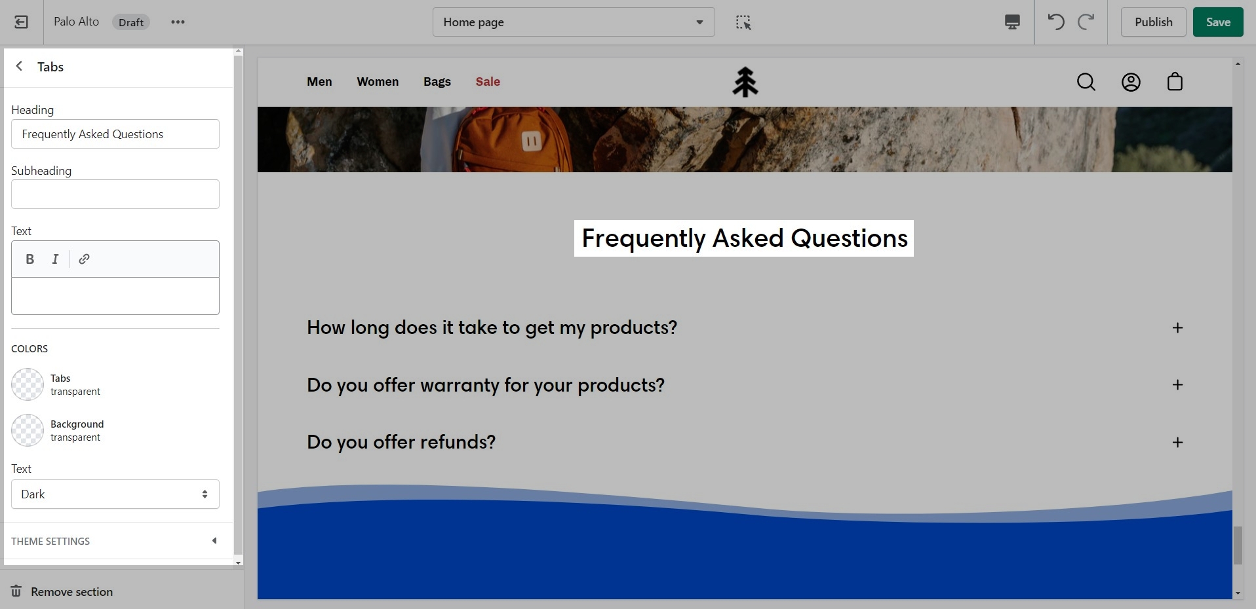The width and height of the screenshot is (1256, 609).
Task: Open the search icon in store preview
Action: pos(1086,82)
